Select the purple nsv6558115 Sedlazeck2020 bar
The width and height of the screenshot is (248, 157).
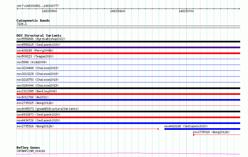[128, 47]
